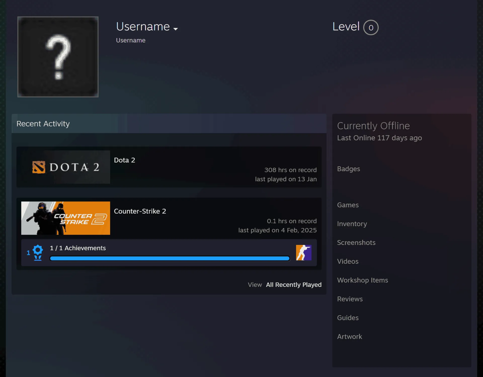The width and height of the screenshot is (483, 377).
Task: Click the Dota 2 game title
Action: [125, 160]
